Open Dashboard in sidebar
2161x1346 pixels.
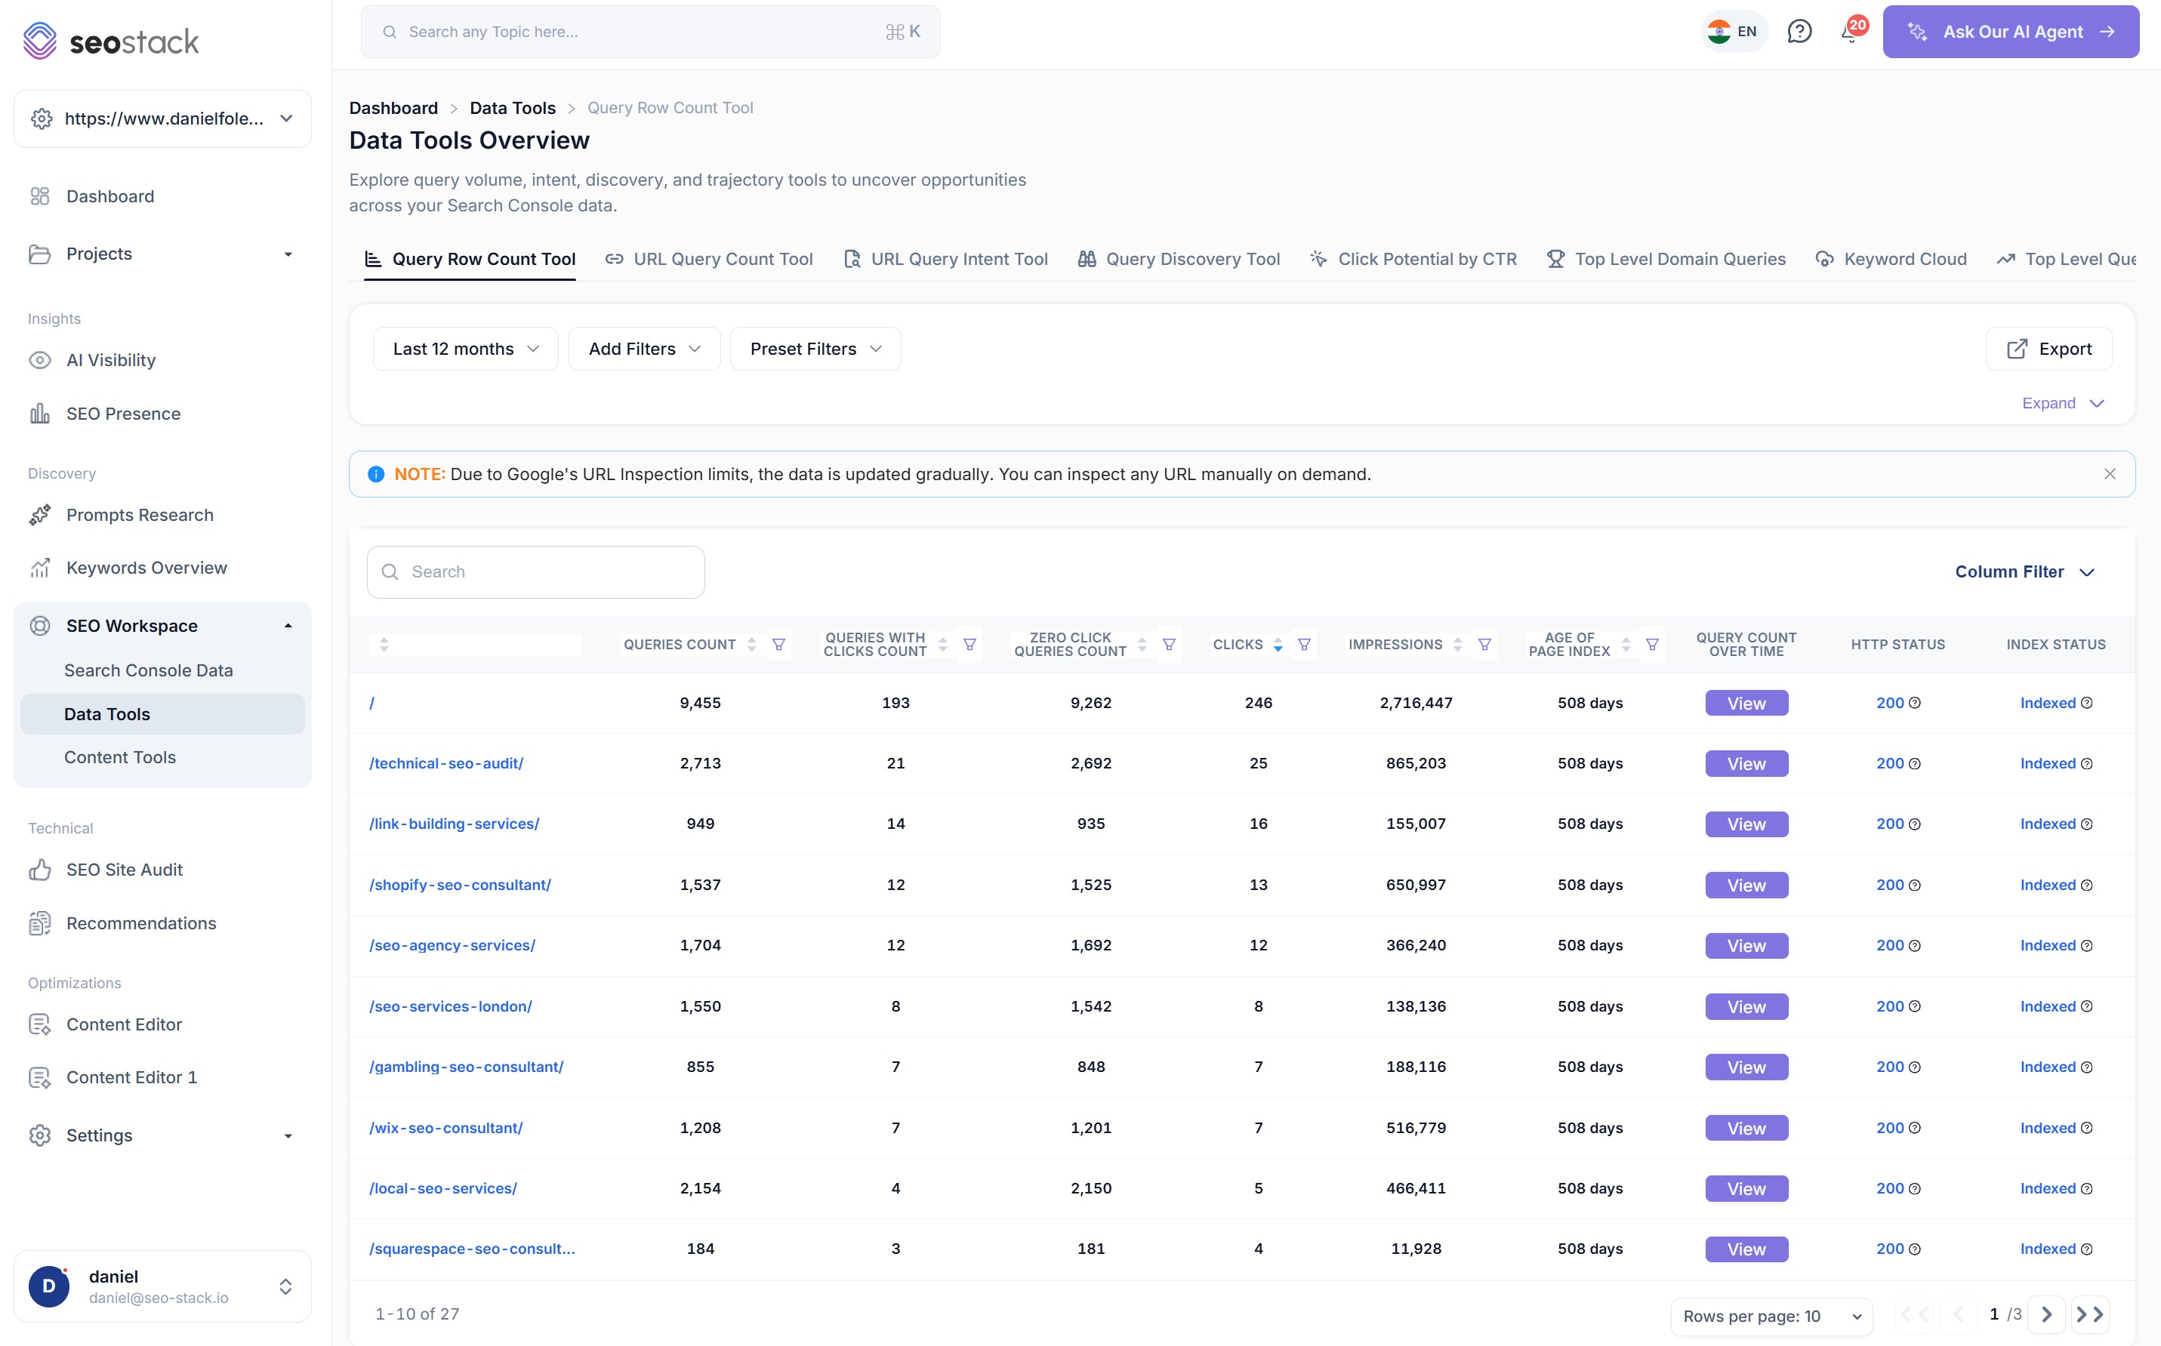[109, 197]
